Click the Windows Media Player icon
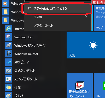The width and height of the screenshot is (105, 98). pos(5,3)
